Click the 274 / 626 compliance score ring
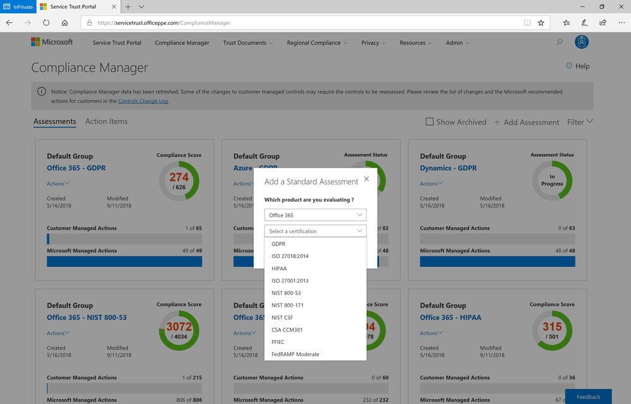Image resolution: width=631 pixels, height=404 pixels. (x=179, y=181)
